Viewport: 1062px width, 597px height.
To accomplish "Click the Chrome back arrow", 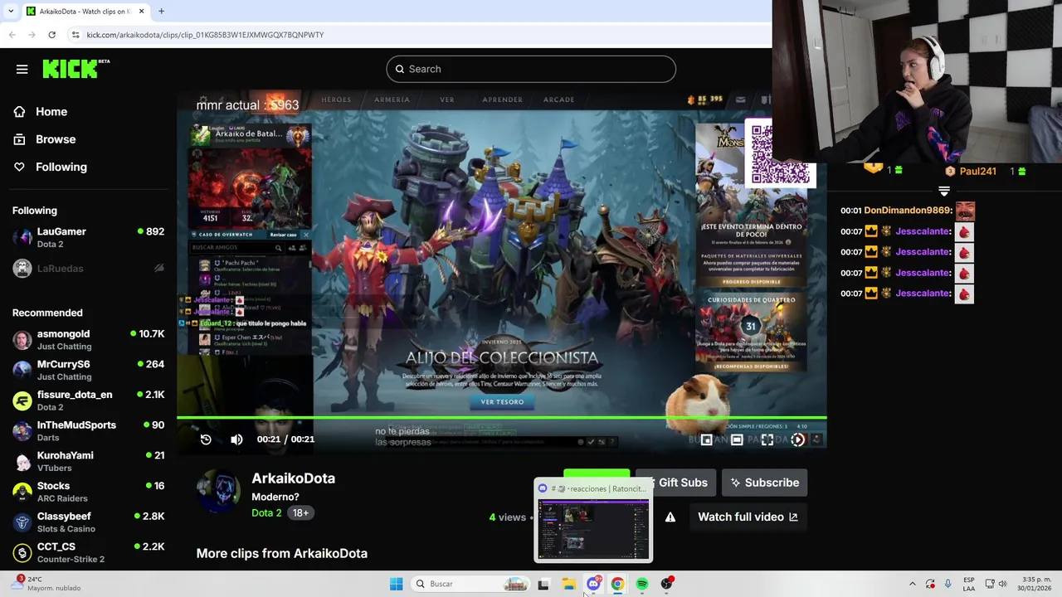I will tap(12, 35).
